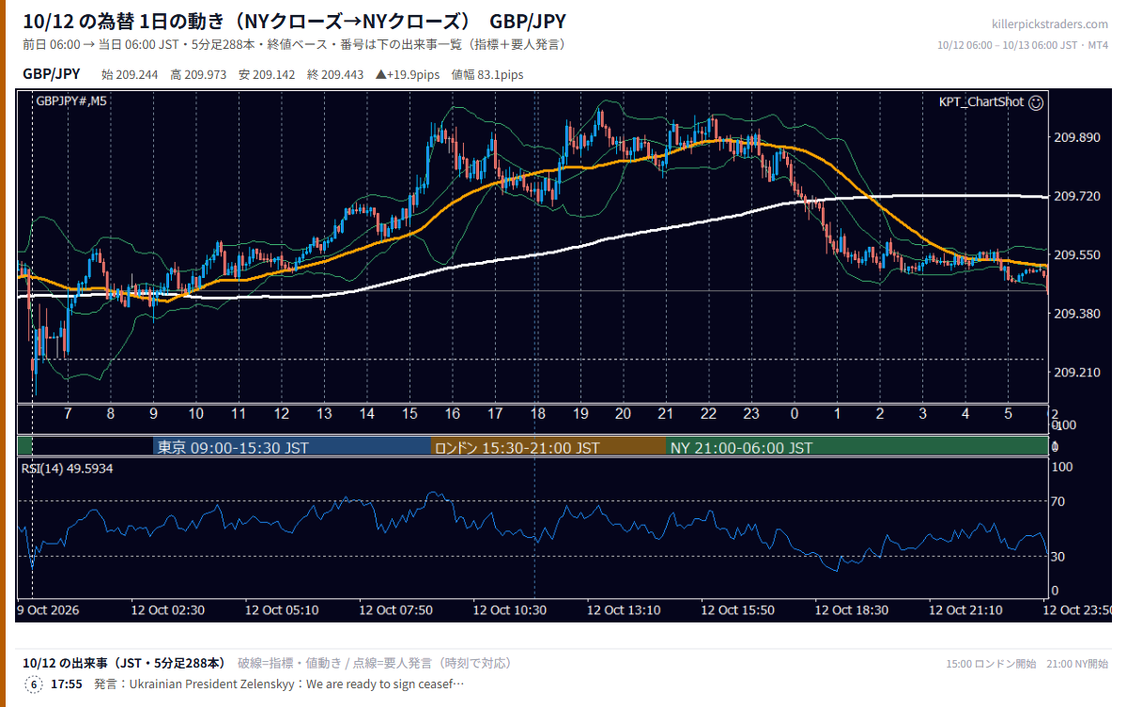Click the hour 12 label on the chart axis
This screenshot has width=1127, height=707.
click(x=281, y=414)
